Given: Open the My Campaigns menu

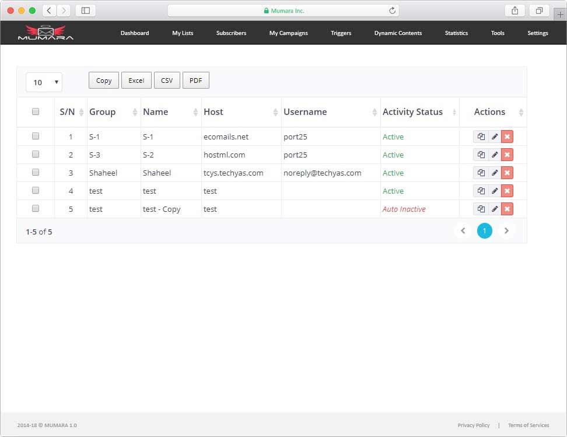Looking at the screenshot, I should (288, 33).
